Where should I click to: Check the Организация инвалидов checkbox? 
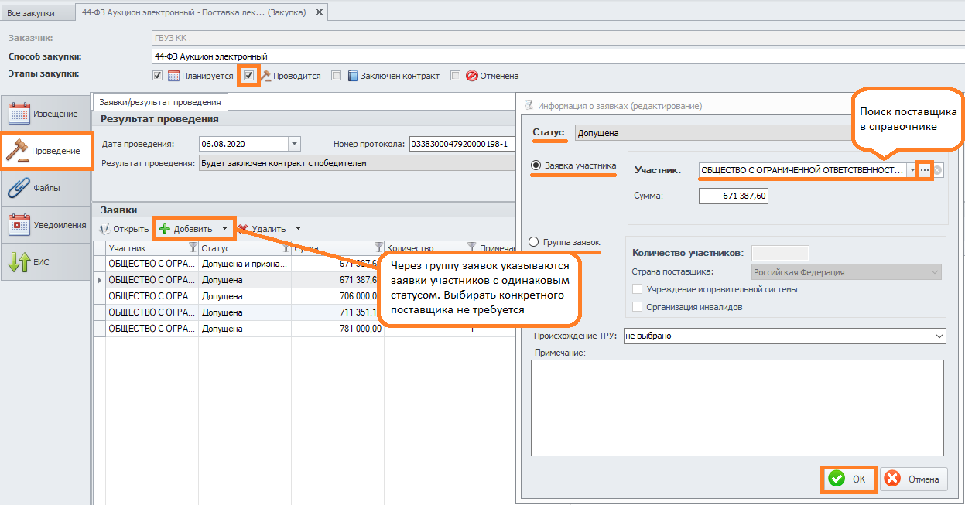(638, 306)
